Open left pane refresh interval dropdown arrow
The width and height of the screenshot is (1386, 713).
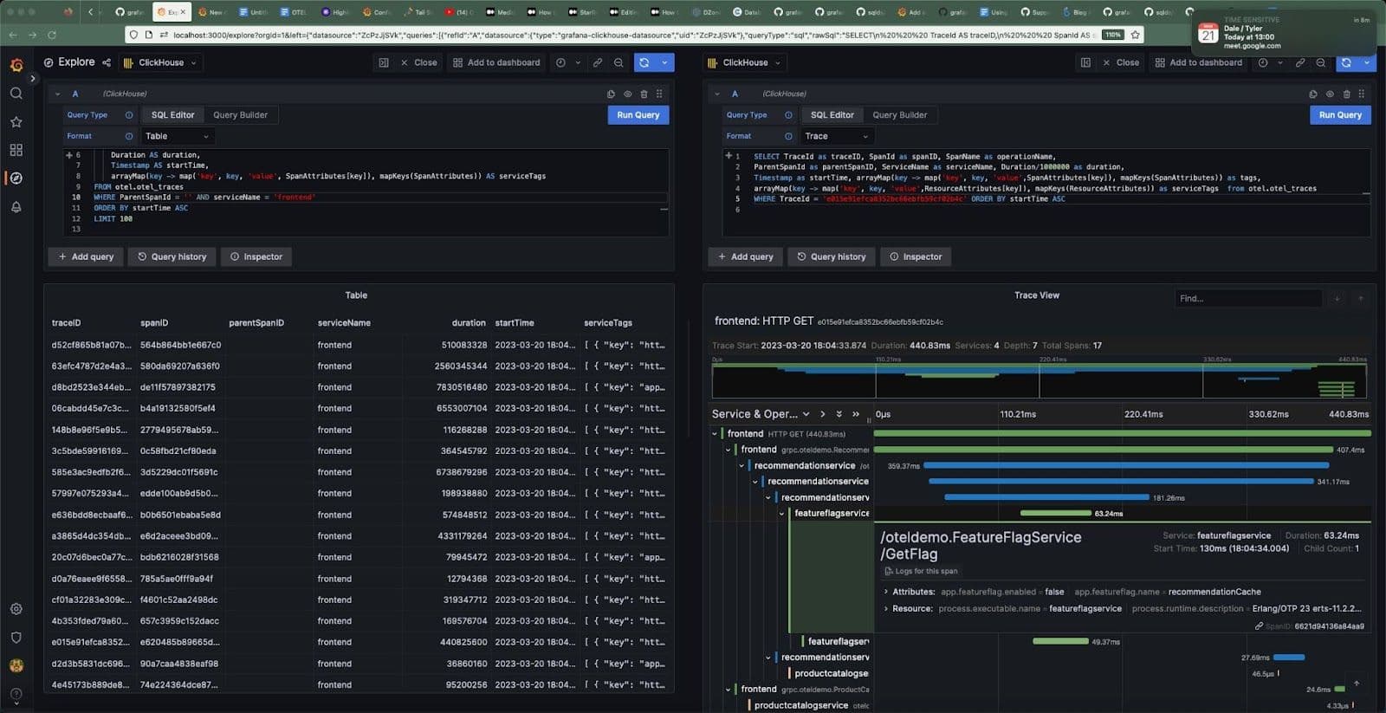(664, 62)
